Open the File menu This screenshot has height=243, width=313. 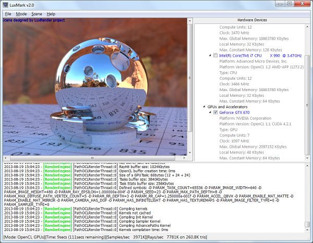pos(8,14)
